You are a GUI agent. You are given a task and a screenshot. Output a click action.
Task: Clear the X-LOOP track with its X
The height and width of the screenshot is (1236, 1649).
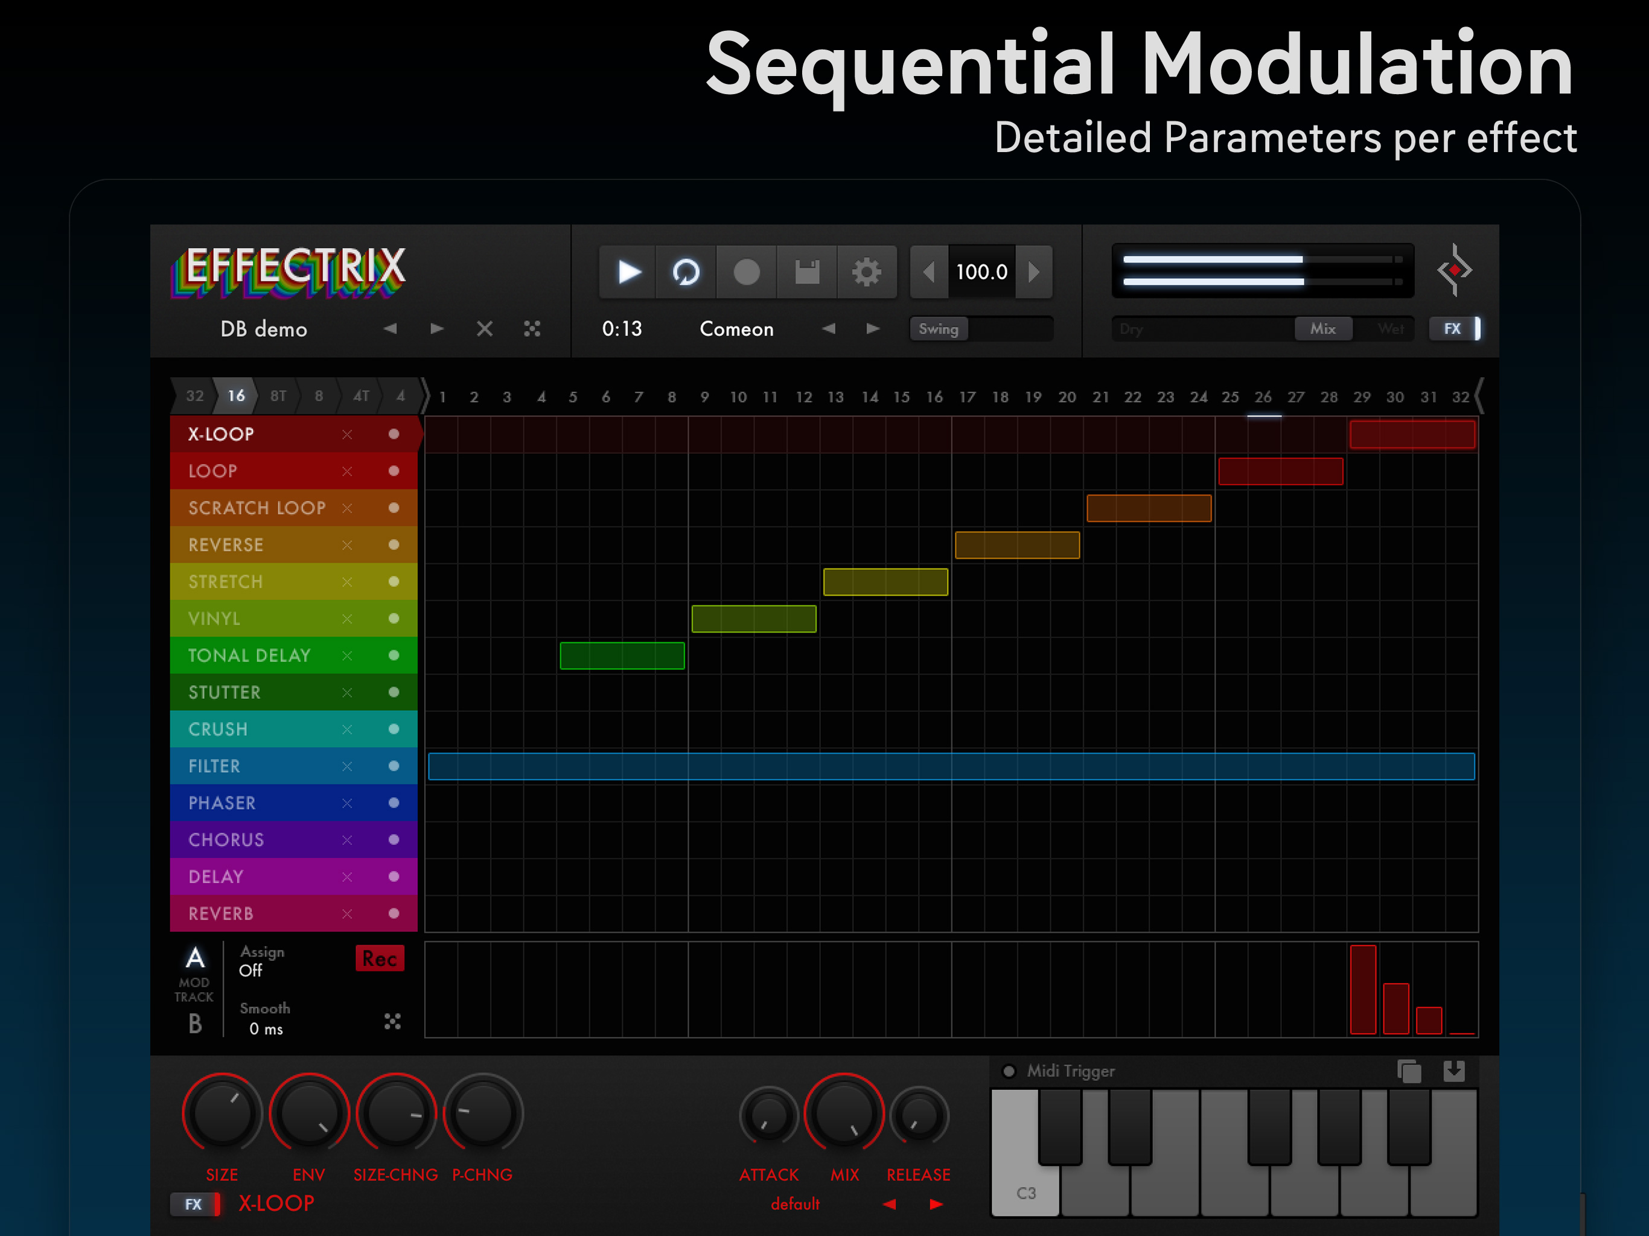pos(346,435)
